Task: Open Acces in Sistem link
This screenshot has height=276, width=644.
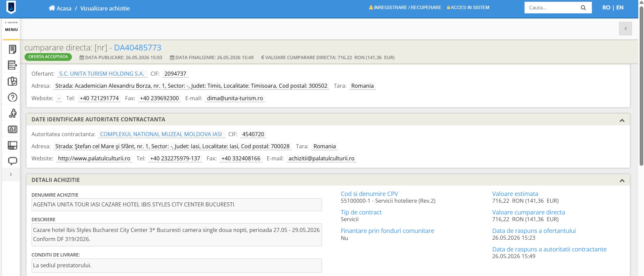Action: tap(468, 7)
